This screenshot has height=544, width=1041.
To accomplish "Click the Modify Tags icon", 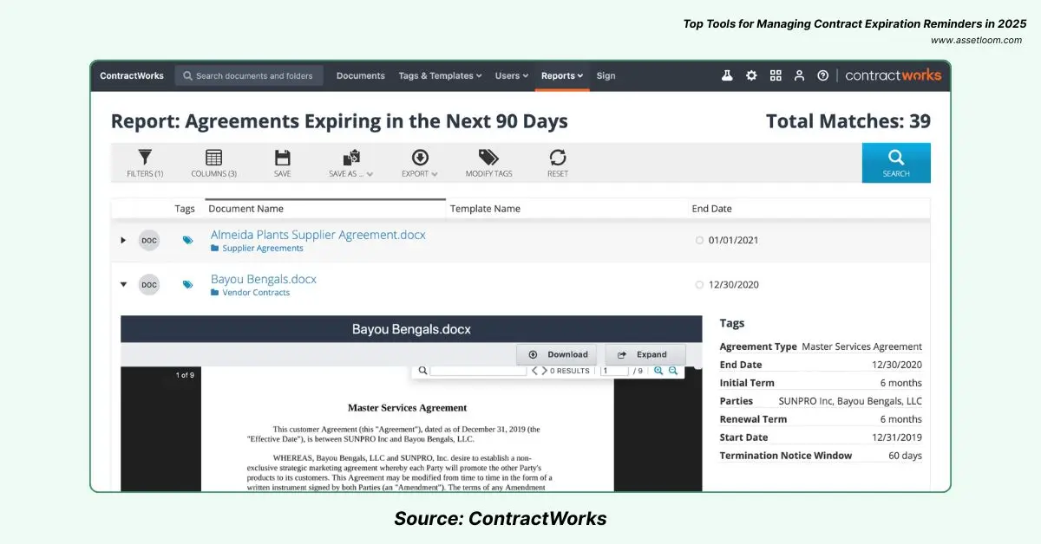I will tap(488, 158).
